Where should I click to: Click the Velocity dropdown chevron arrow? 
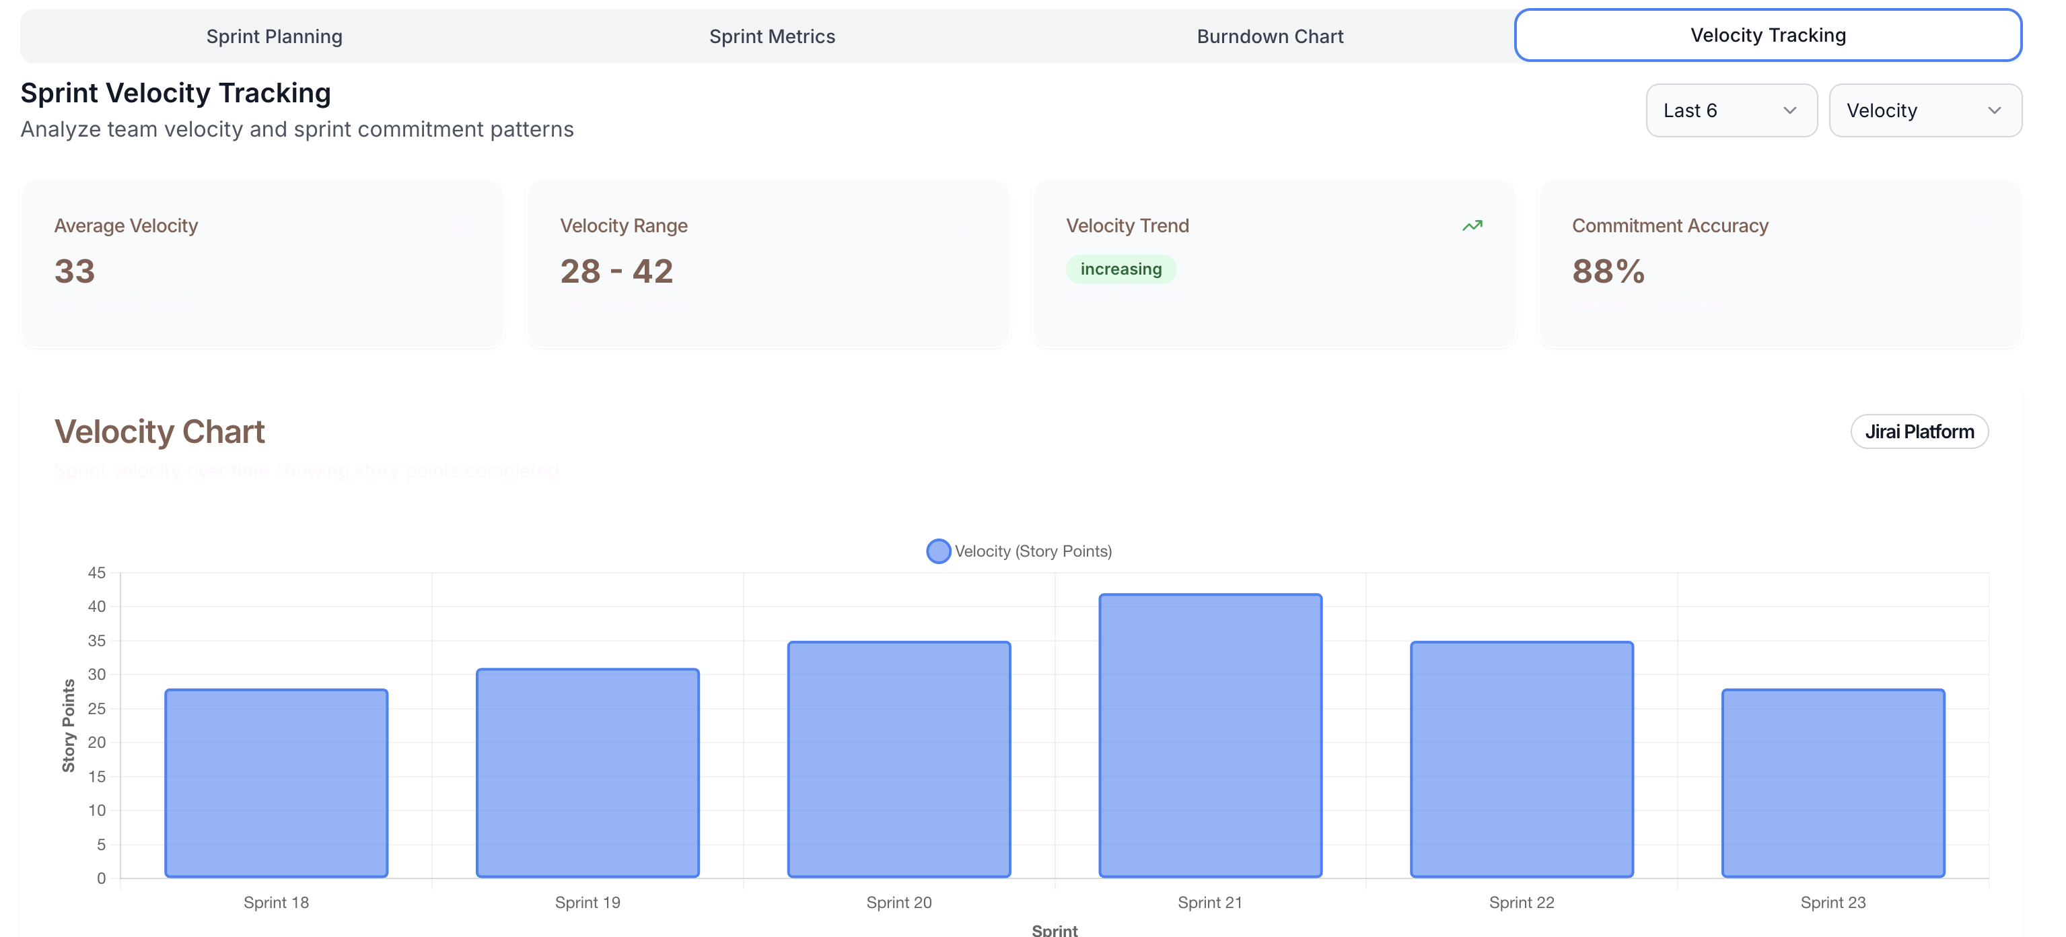[1994, 110]
